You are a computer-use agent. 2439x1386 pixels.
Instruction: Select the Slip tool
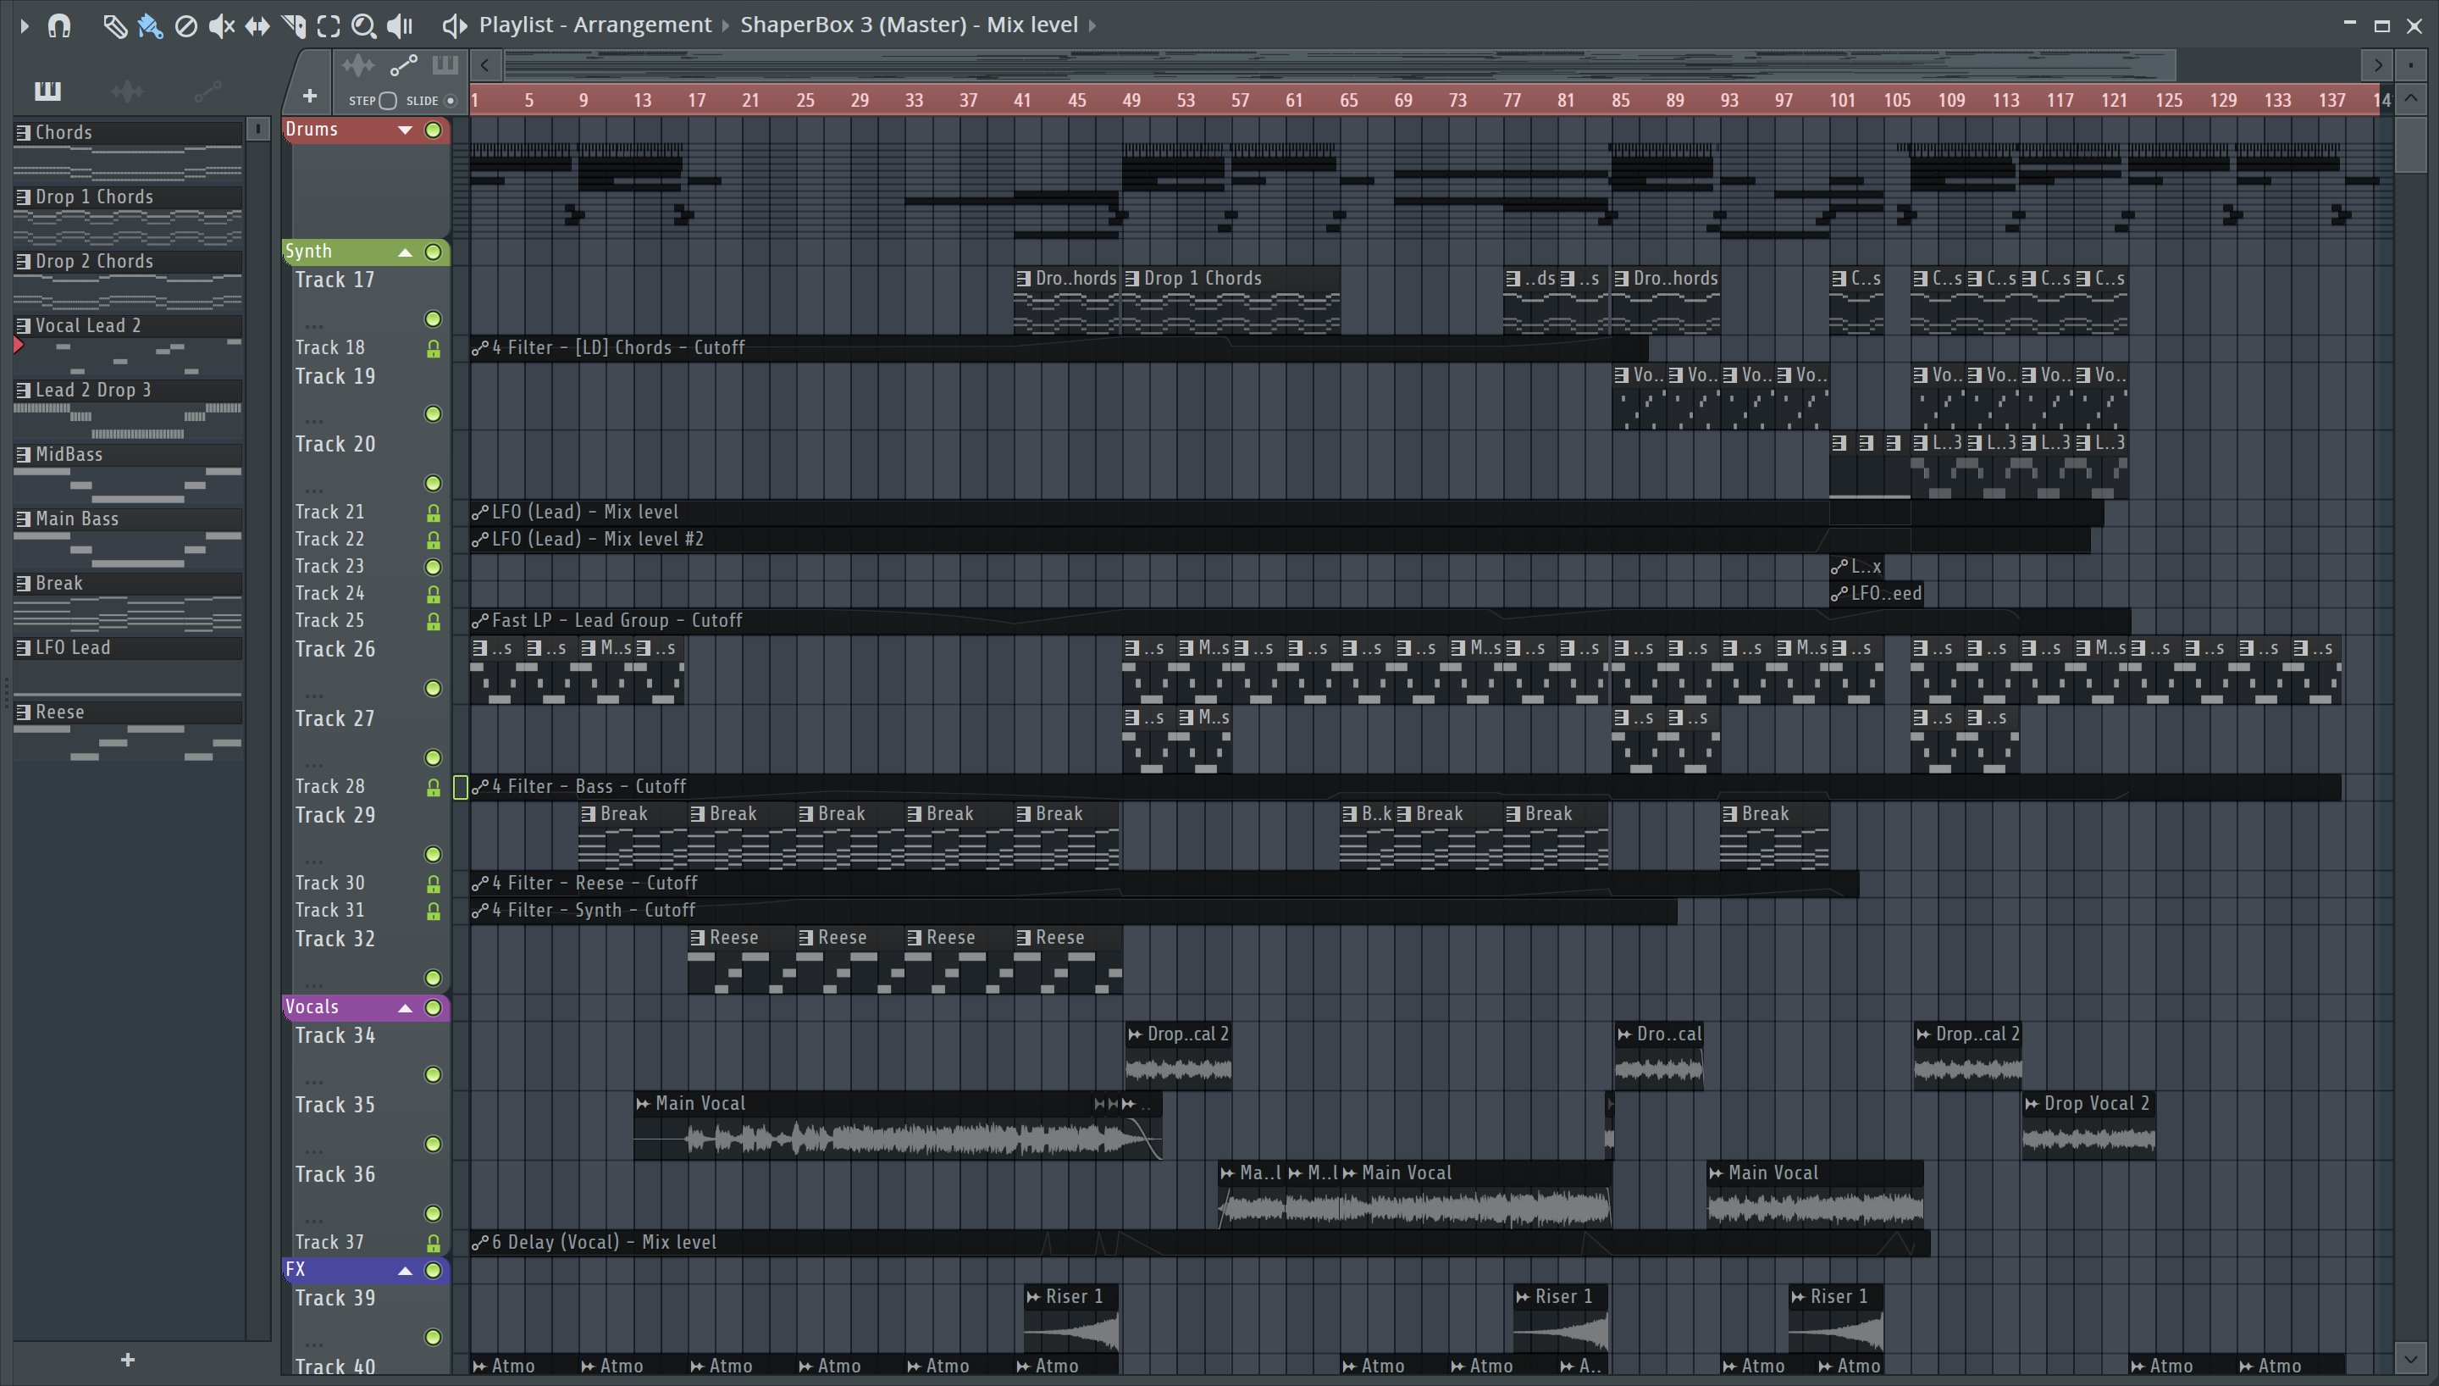[257, 25]
